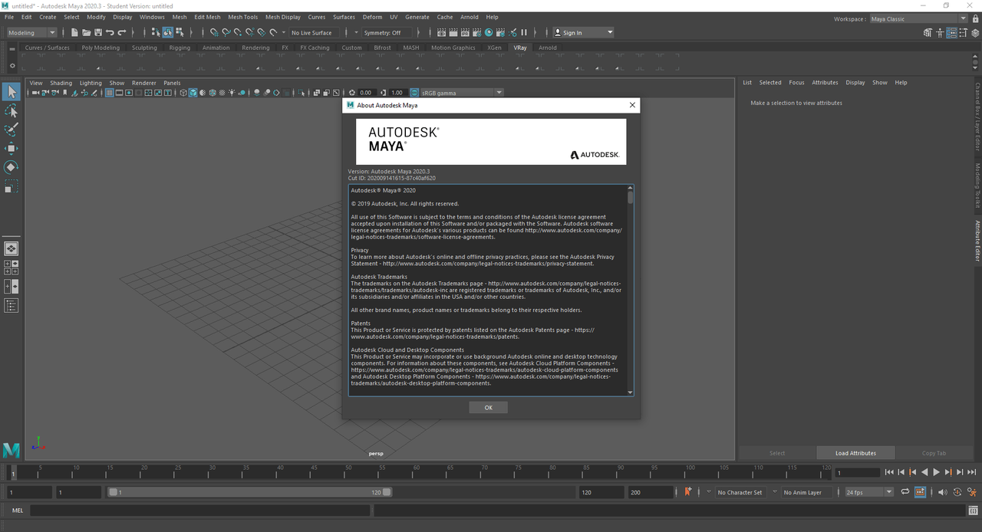Image resolution: width=982 pixels, height=532 pixels.
Task: Click the shelf settings gear icon
Action: click(x=12, y=66)
